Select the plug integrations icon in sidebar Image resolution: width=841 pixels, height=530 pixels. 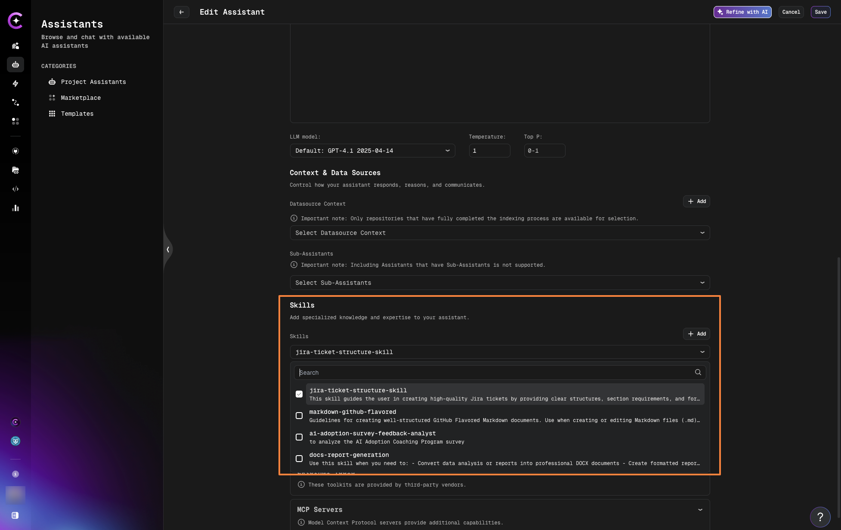pos(15,151)
